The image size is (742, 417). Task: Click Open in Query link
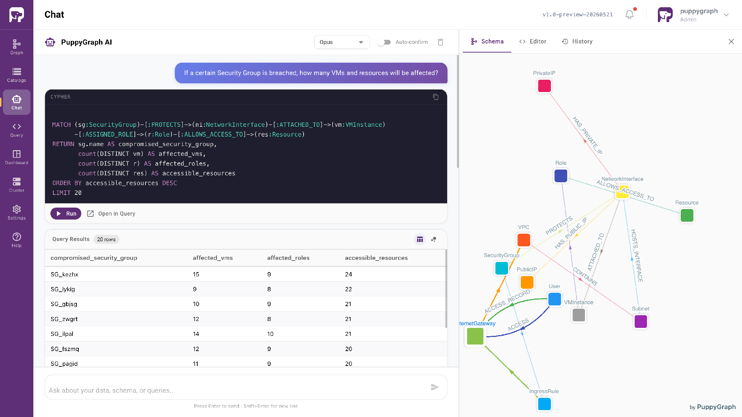point(111,214)
